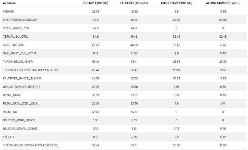The height and width of the screenshot is (150, 248).
Task: Select the MESKEN row label
Action: point(9,12)
